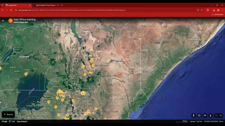The width and height of the screenshot is (225, 126).
Task: Close the Big Five Tours tab
Action: [x=58, y=5]
